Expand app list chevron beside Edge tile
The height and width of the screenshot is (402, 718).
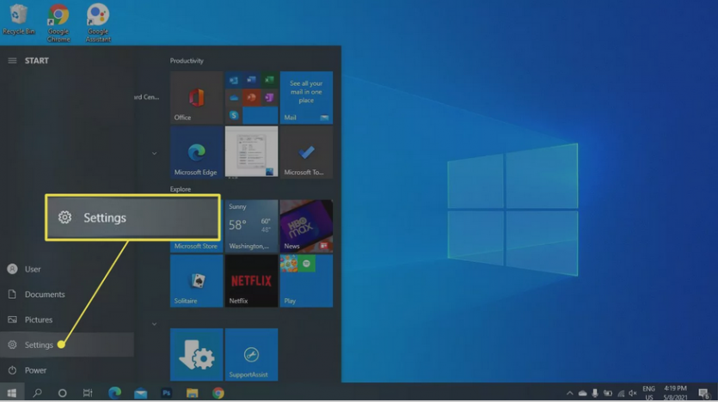pyautogui.click(x=155, y=153)
